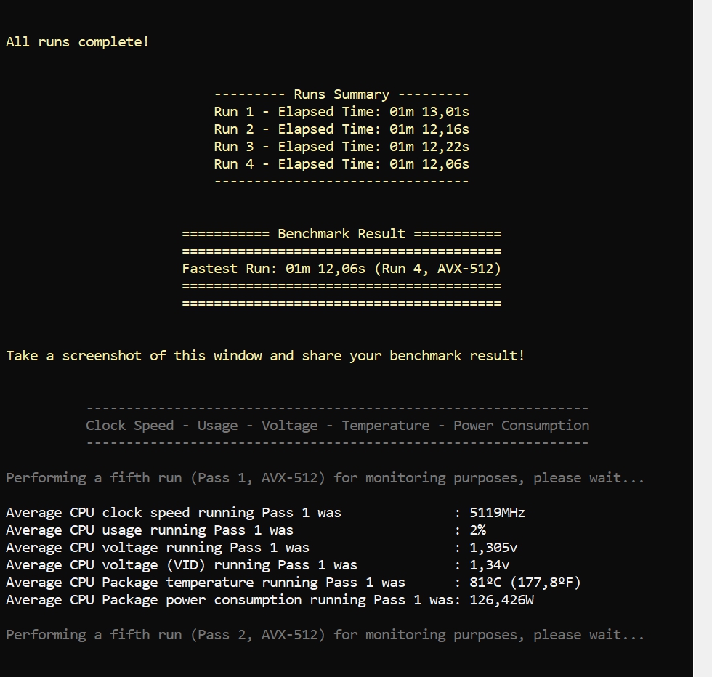Select the "Runs Summary" heading text
The width and height of the screenshot is (712, 677).
click(x=341, y=94)
